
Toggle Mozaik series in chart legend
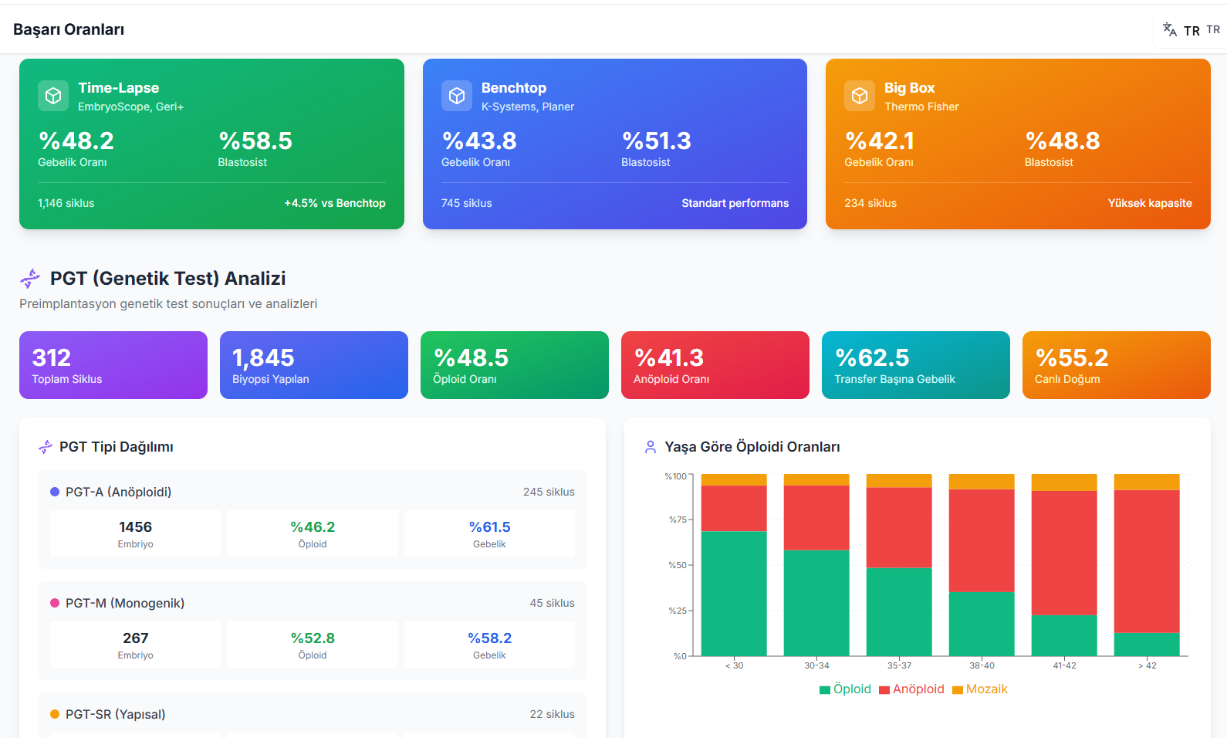click(x=980, y=689)
